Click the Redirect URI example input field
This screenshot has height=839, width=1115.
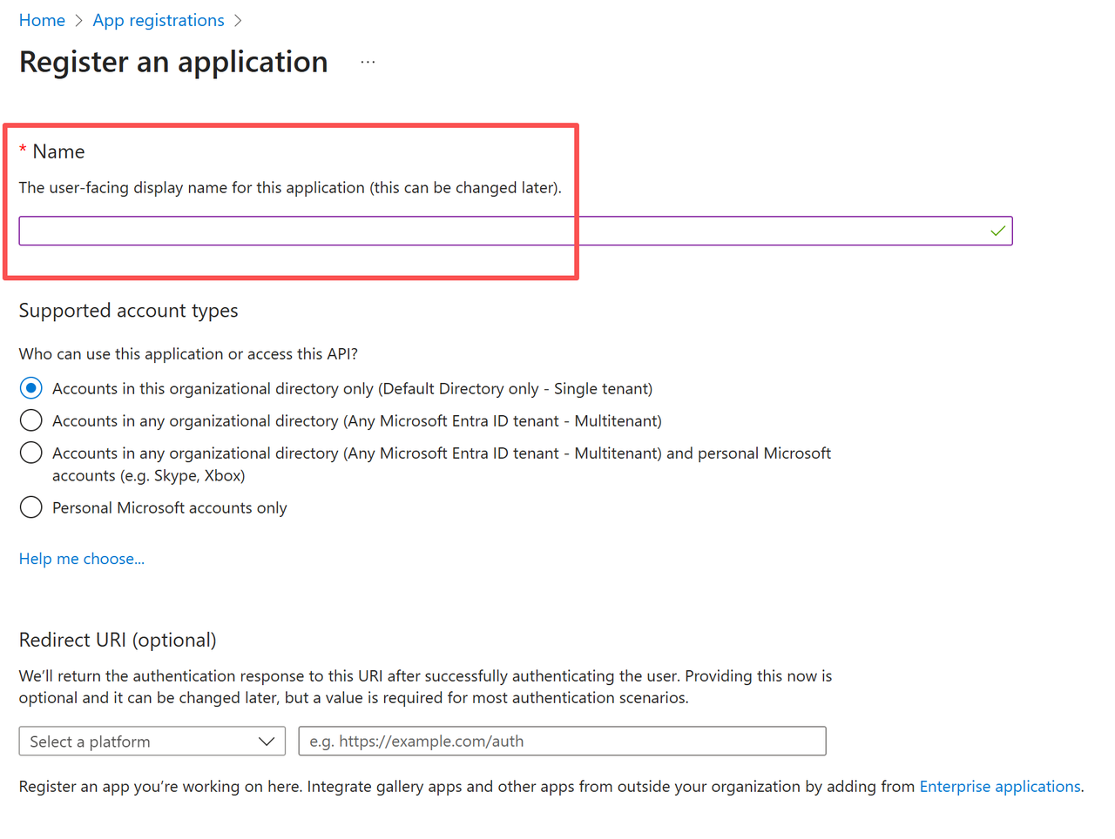562,741
